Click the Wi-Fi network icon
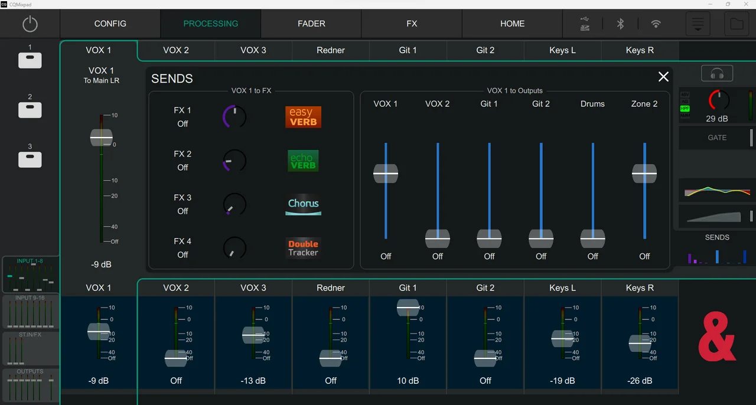756x405 pixels. coord(656,24)
